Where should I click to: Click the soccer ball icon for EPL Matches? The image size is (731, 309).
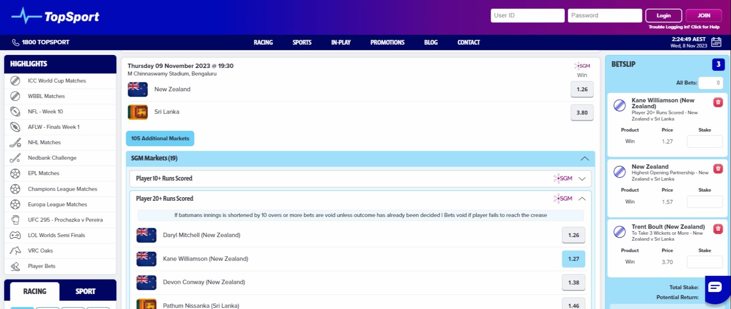(15, 173)
